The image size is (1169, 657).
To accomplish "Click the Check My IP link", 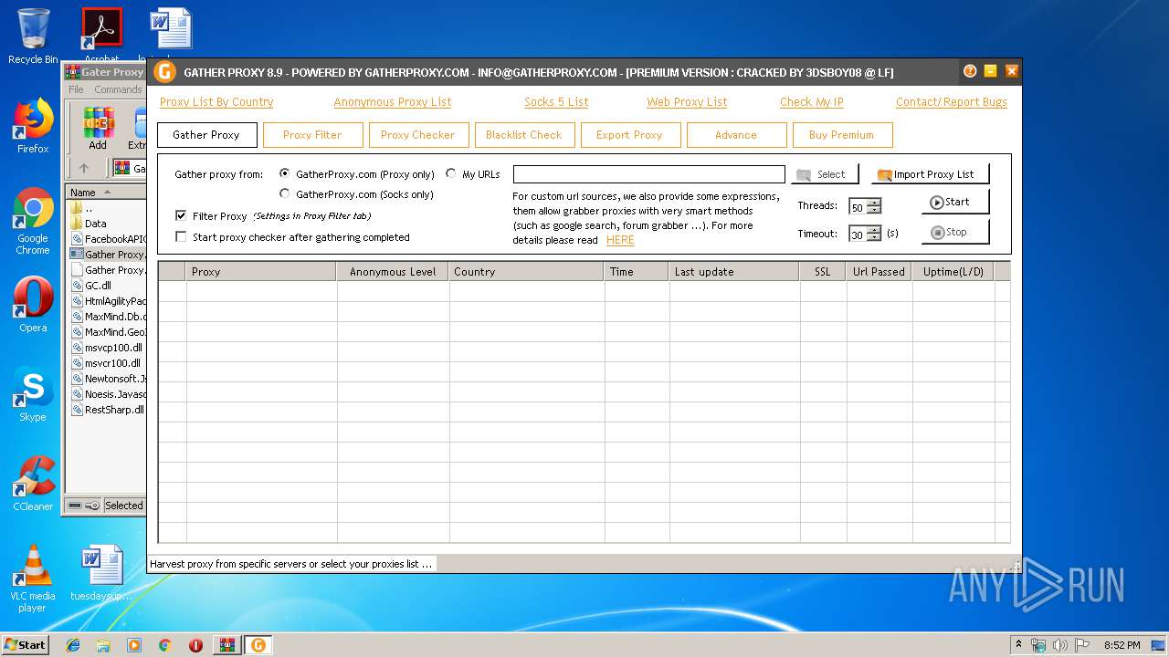I will tap(812, 102).
